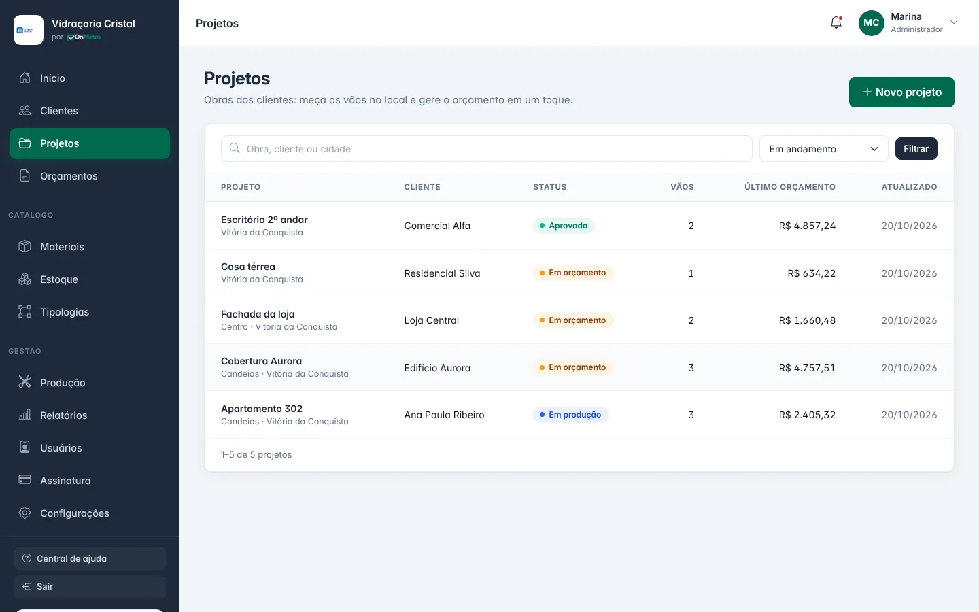979x612 pixels.
Task: Click the Aprovado status badge
Action: pos(564,226)
